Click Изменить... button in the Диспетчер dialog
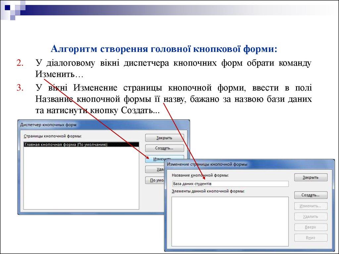Image resolution: width=339 pixels, height=254 pixels. (x=156, y=159)
